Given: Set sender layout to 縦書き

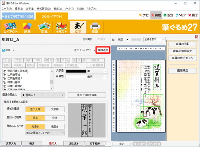Looking at the screenshot, I should [35, 127].
